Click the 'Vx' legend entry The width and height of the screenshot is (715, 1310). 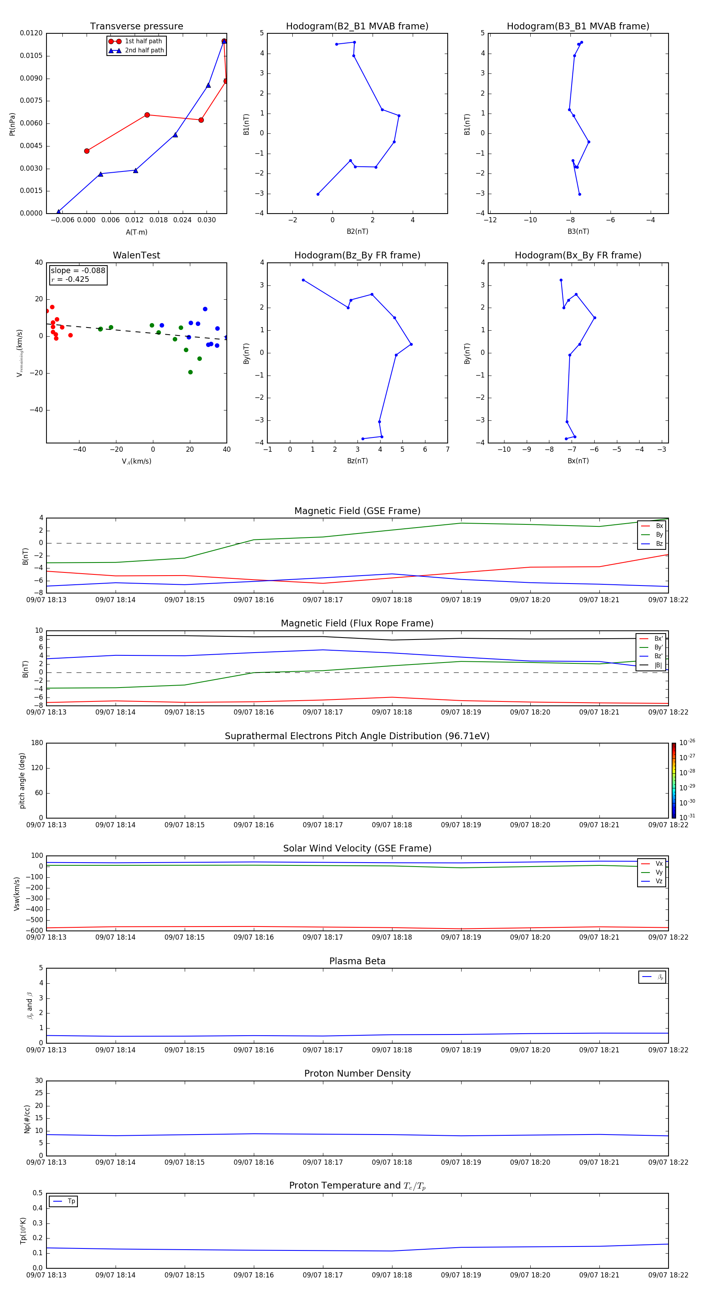tap(652, 863)
